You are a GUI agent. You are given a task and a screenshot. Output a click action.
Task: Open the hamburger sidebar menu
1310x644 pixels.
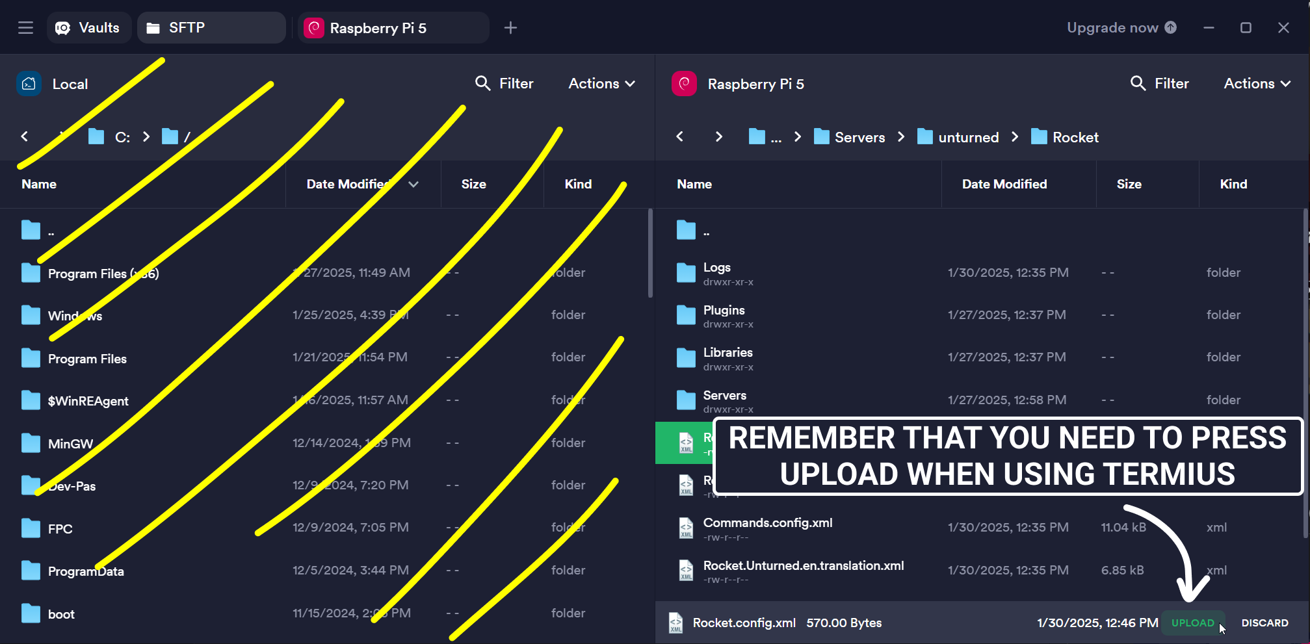click(25, 27)
